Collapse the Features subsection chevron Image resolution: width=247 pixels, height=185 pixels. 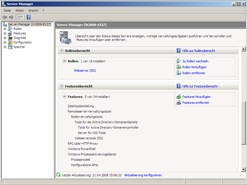64,97
